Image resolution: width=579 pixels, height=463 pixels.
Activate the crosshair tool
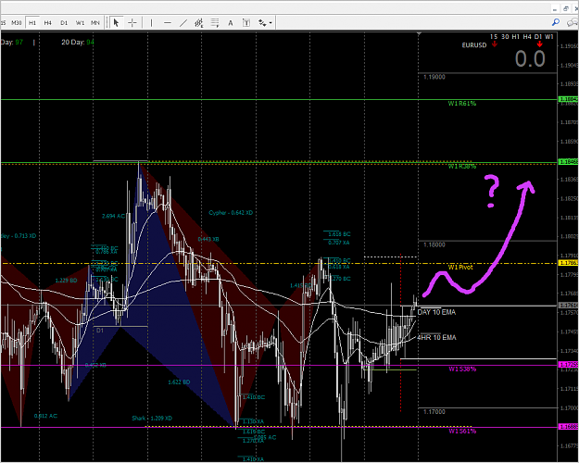click(x=132, y=23)
